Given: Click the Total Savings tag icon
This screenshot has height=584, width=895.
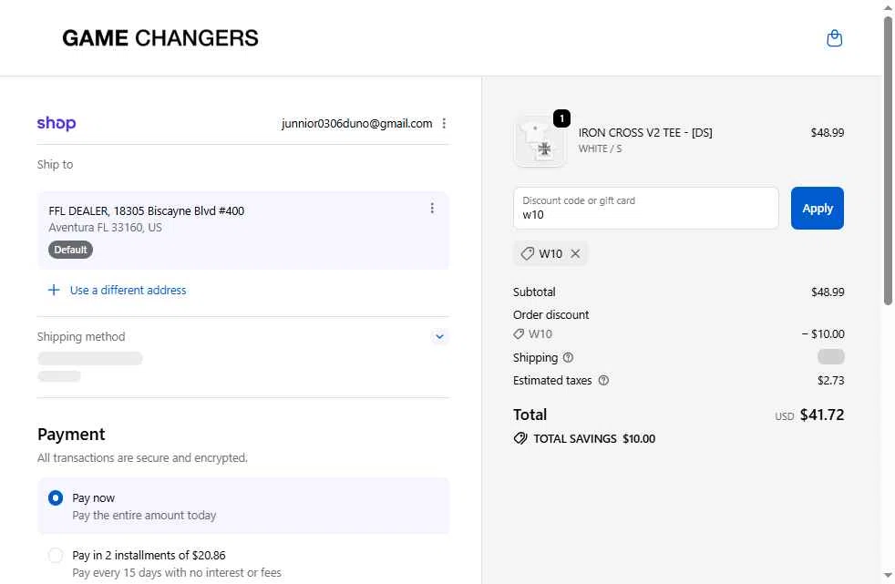Looking at the screenshot, I should click(520, 438).
